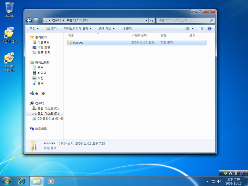The image size is (248, 186).
Task: Open 다운로드 in navigation pane
Action: point(43,42)
